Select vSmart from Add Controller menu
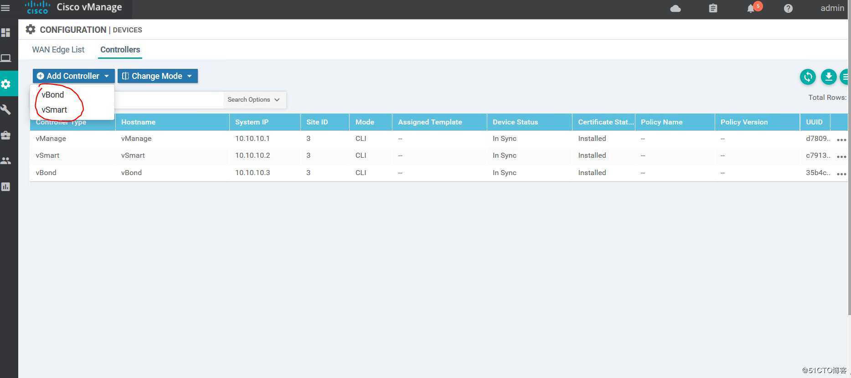This screenshot has width=851, height=378. [54, 110]
